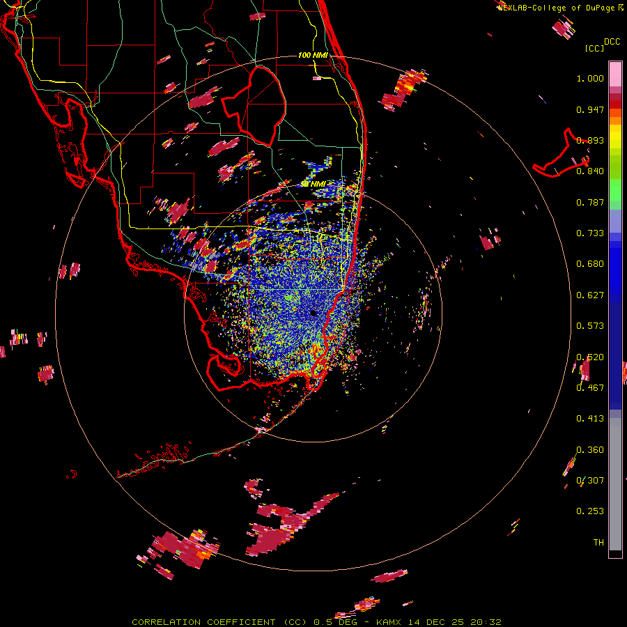The image size is (627, 627).
Task: Click the DCC label above the color scale
Action: pos(612,42)
